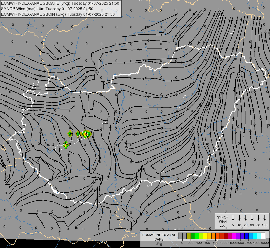The height and width of the screenshot is (248, 270).
Task: Click the wind arrow above 5 in legend
Action: 233,218
